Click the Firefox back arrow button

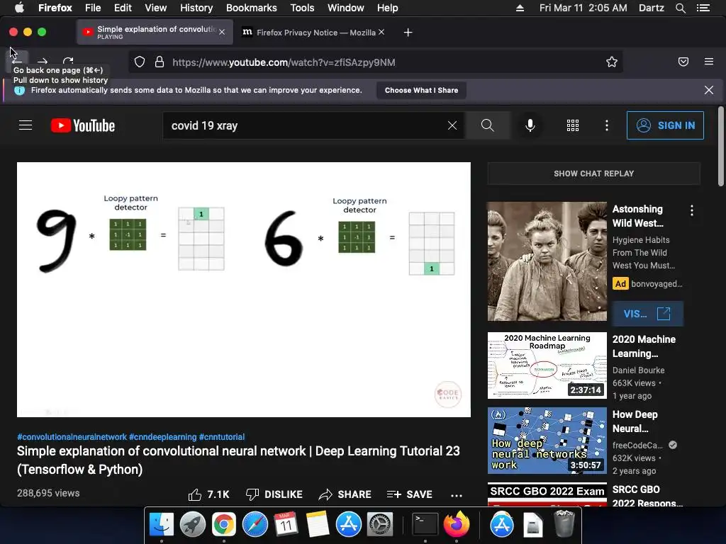point(17,61)
